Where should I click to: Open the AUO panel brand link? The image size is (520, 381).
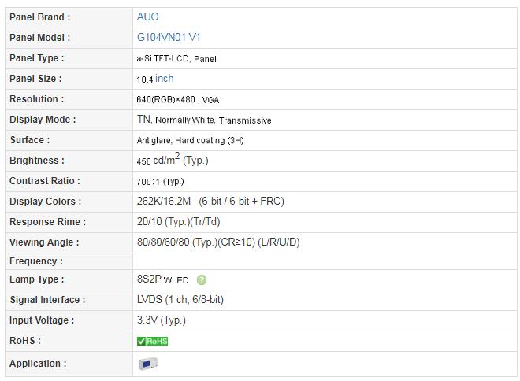pyautogui.click(x=147, y=17)
